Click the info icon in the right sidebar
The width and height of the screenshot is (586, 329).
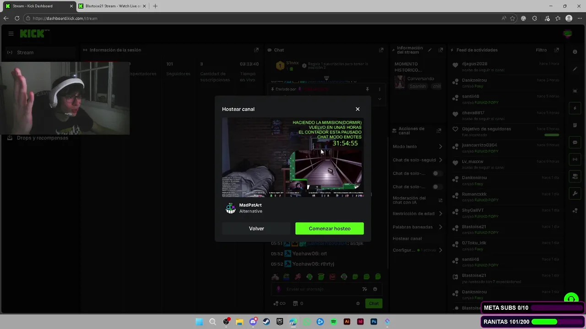575,52
